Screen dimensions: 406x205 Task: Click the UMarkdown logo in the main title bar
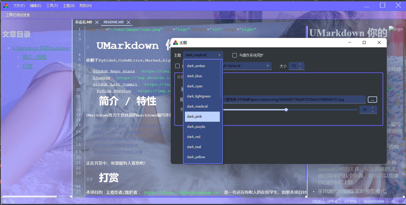pyautogui.click(x=6, y=6)
